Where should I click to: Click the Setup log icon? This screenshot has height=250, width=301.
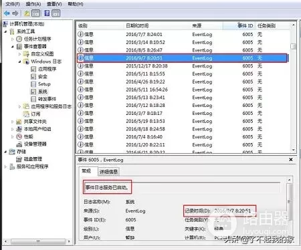pyautogui.click(x=33, y=84)
